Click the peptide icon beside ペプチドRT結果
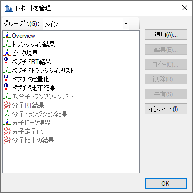This screenshot has width=193, height=193. pos(6,61)
